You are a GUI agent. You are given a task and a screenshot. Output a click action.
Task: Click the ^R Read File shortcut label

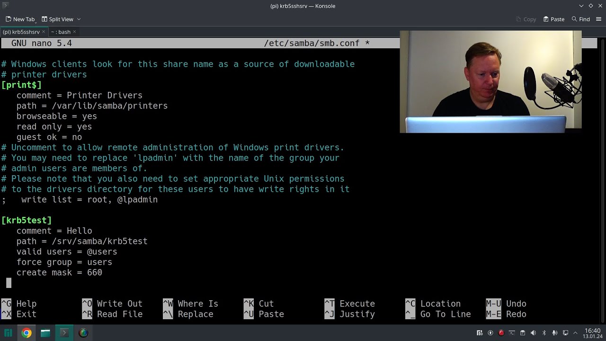pos(112,314)
